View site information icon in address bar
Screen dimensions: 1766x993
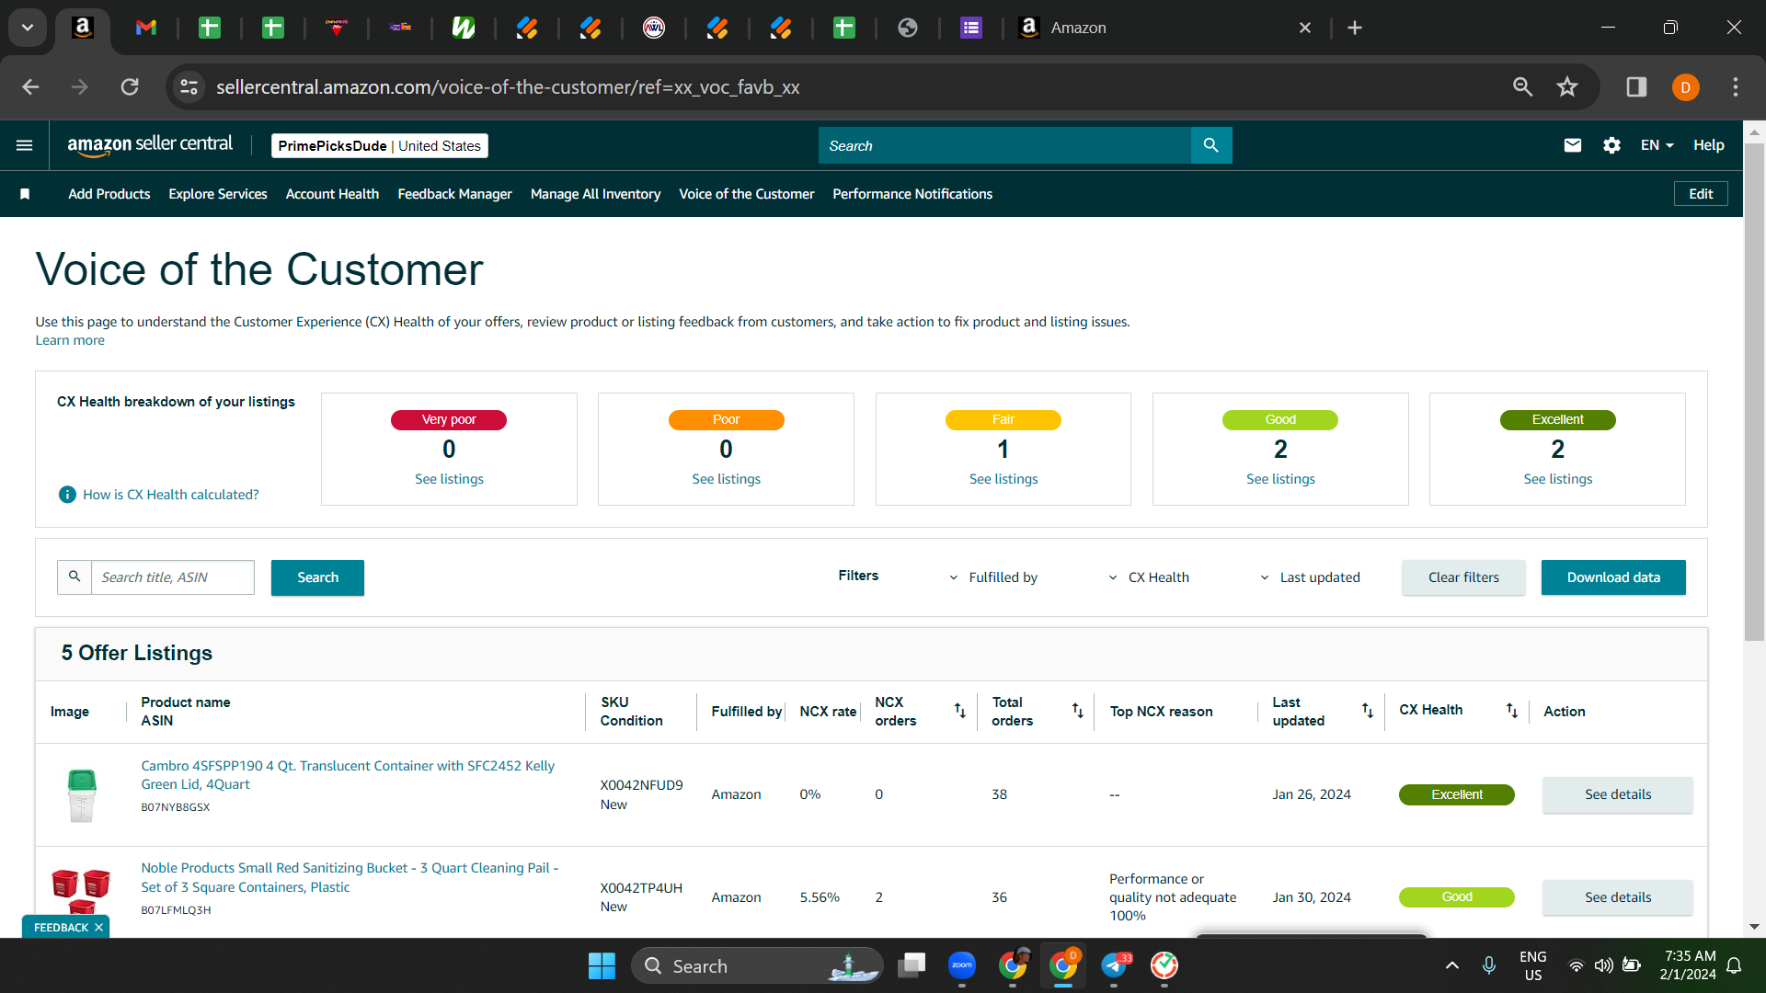[189, 87]
